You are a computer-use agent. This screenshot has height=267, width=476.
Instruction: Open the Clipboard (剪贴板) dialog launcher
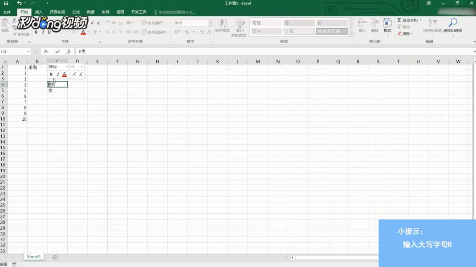[29, 42]
